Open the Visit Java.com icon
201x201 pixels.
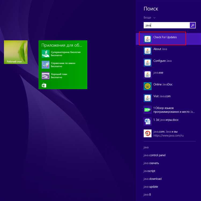coord(148,98)
